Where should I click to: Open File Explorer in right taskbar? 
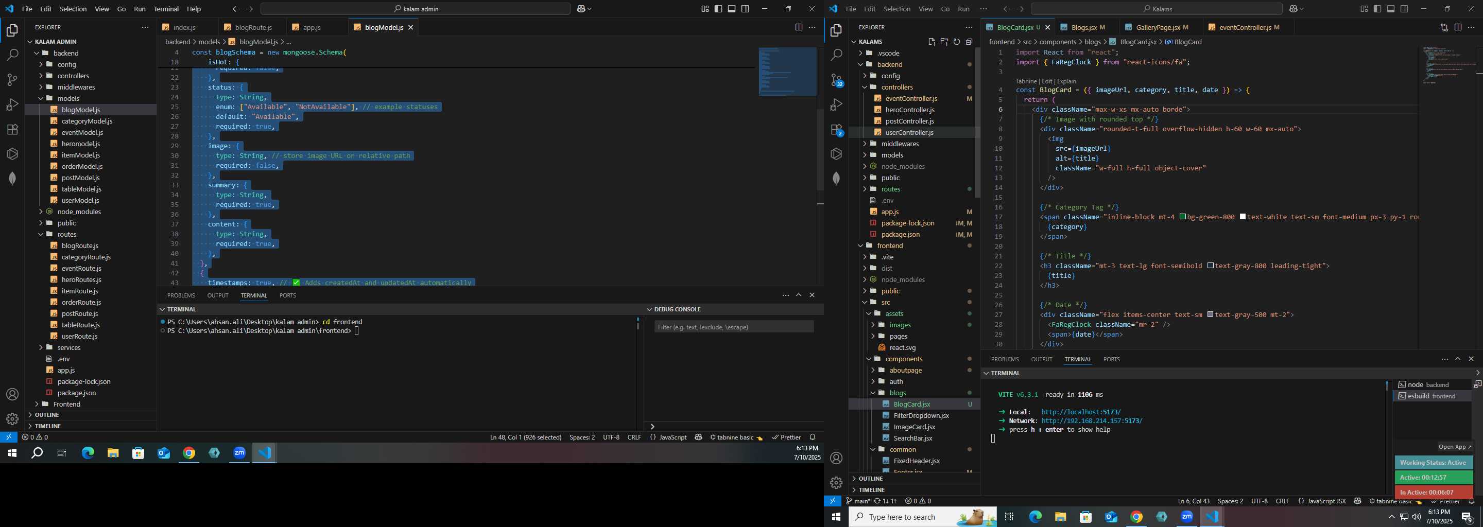[1060, 517]
